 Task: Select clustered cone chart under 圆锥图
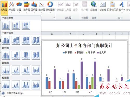(x=6, y=70)
